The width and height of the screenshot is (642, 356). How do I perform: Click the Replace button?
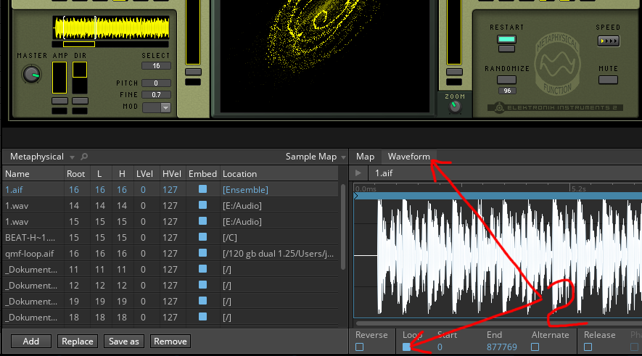pos(78,341)
